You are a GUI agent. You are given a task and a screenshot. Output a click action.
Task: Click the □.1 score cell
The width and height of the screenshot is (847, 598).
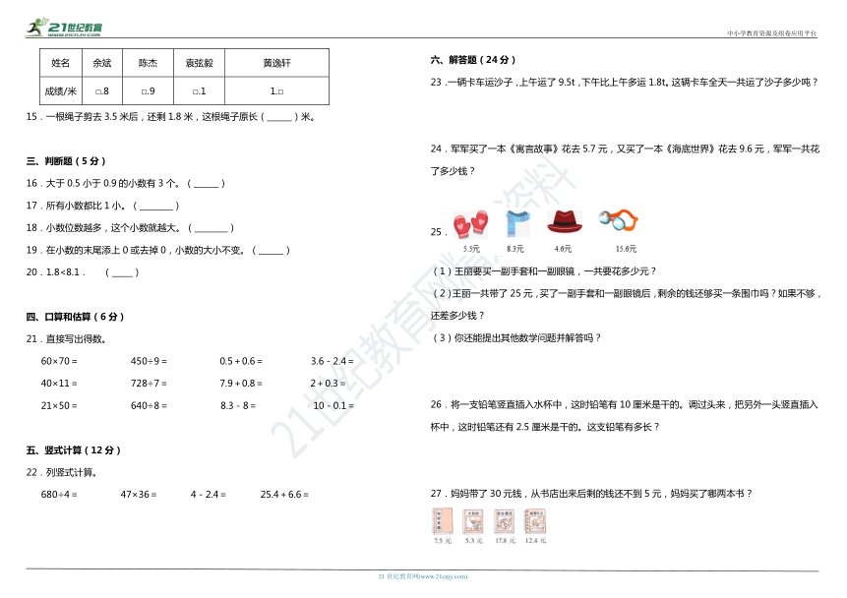point(200,90)
